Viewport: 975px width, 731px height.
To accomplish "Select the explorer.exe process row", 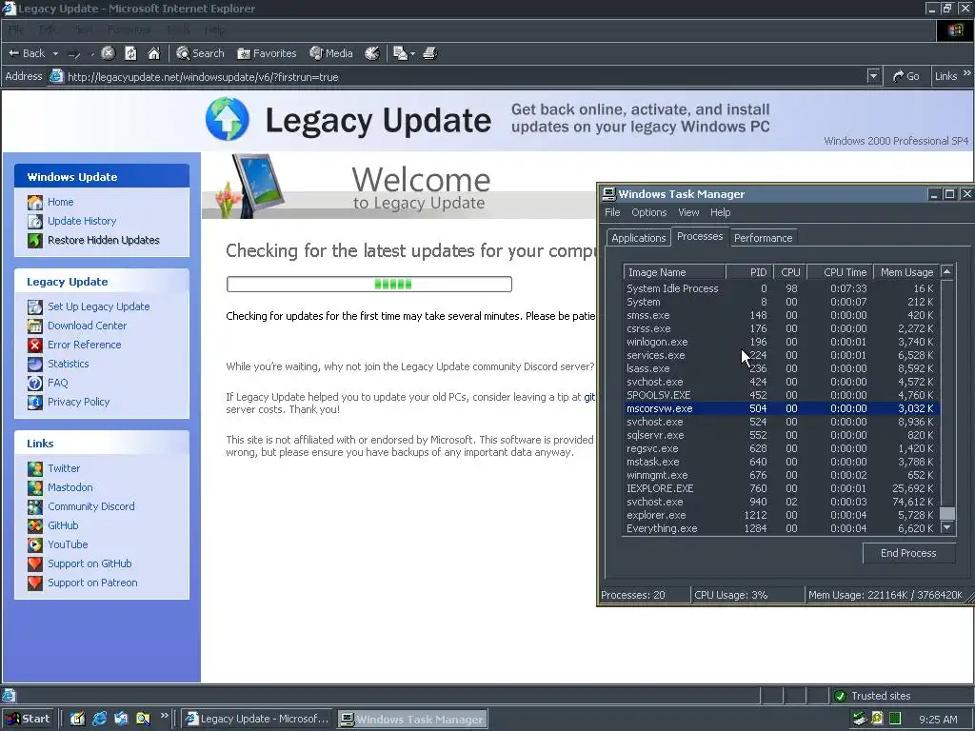I will 782,515.
